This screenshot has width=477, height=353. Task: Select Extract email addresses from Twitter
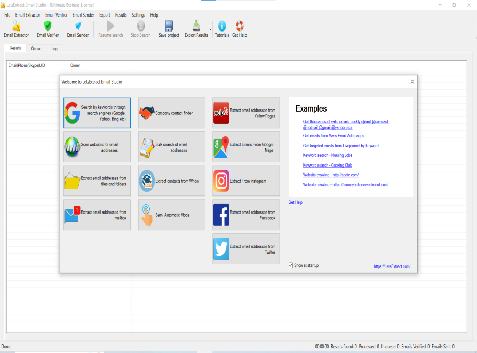246,249
